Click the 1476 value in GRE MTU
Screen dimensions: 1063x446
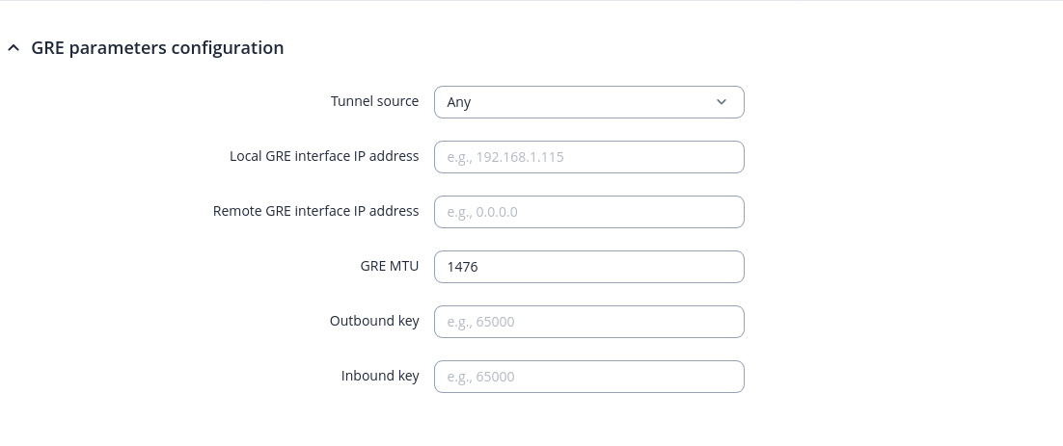[463, 267]
